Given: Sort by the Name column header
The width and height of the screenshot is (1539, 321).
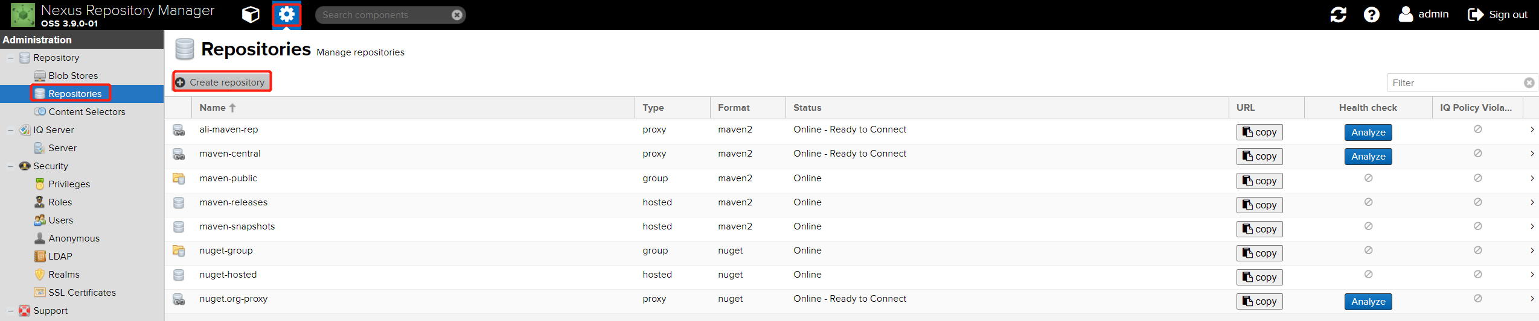Looking at the screenshot, I should 413,108.
